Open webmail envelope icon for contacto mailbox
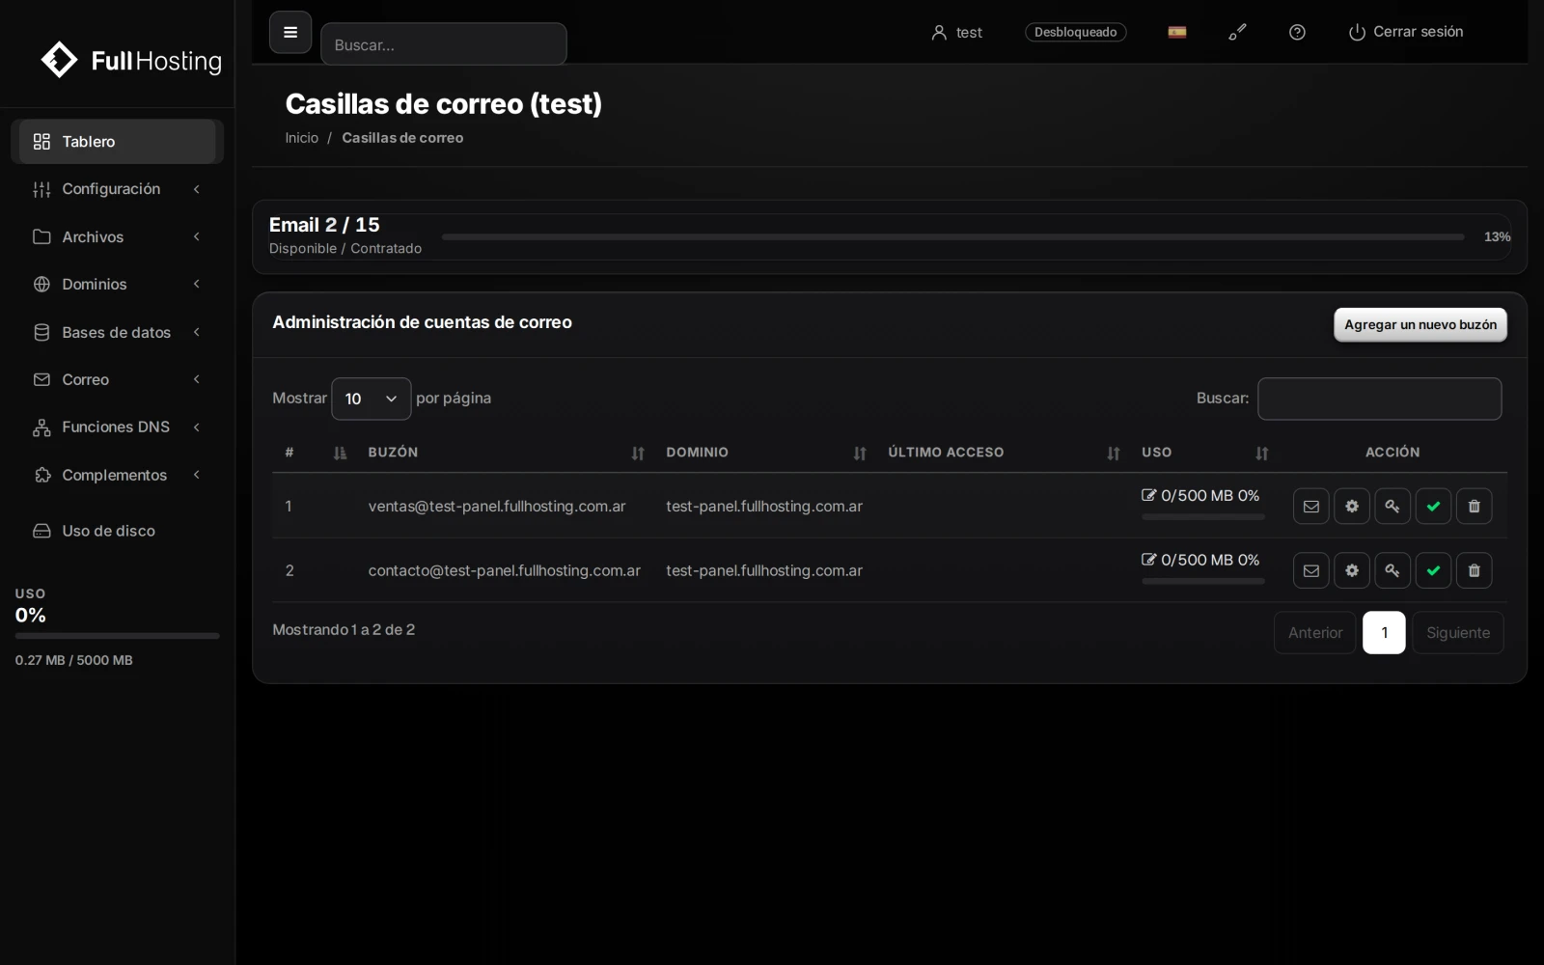Viewport: 1544px width, 965px height. point(1311,570)
